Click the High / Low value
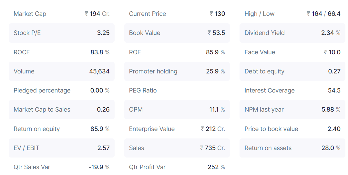Image resolution: width=348 pixels, height=175 pixels. point(323,14)
